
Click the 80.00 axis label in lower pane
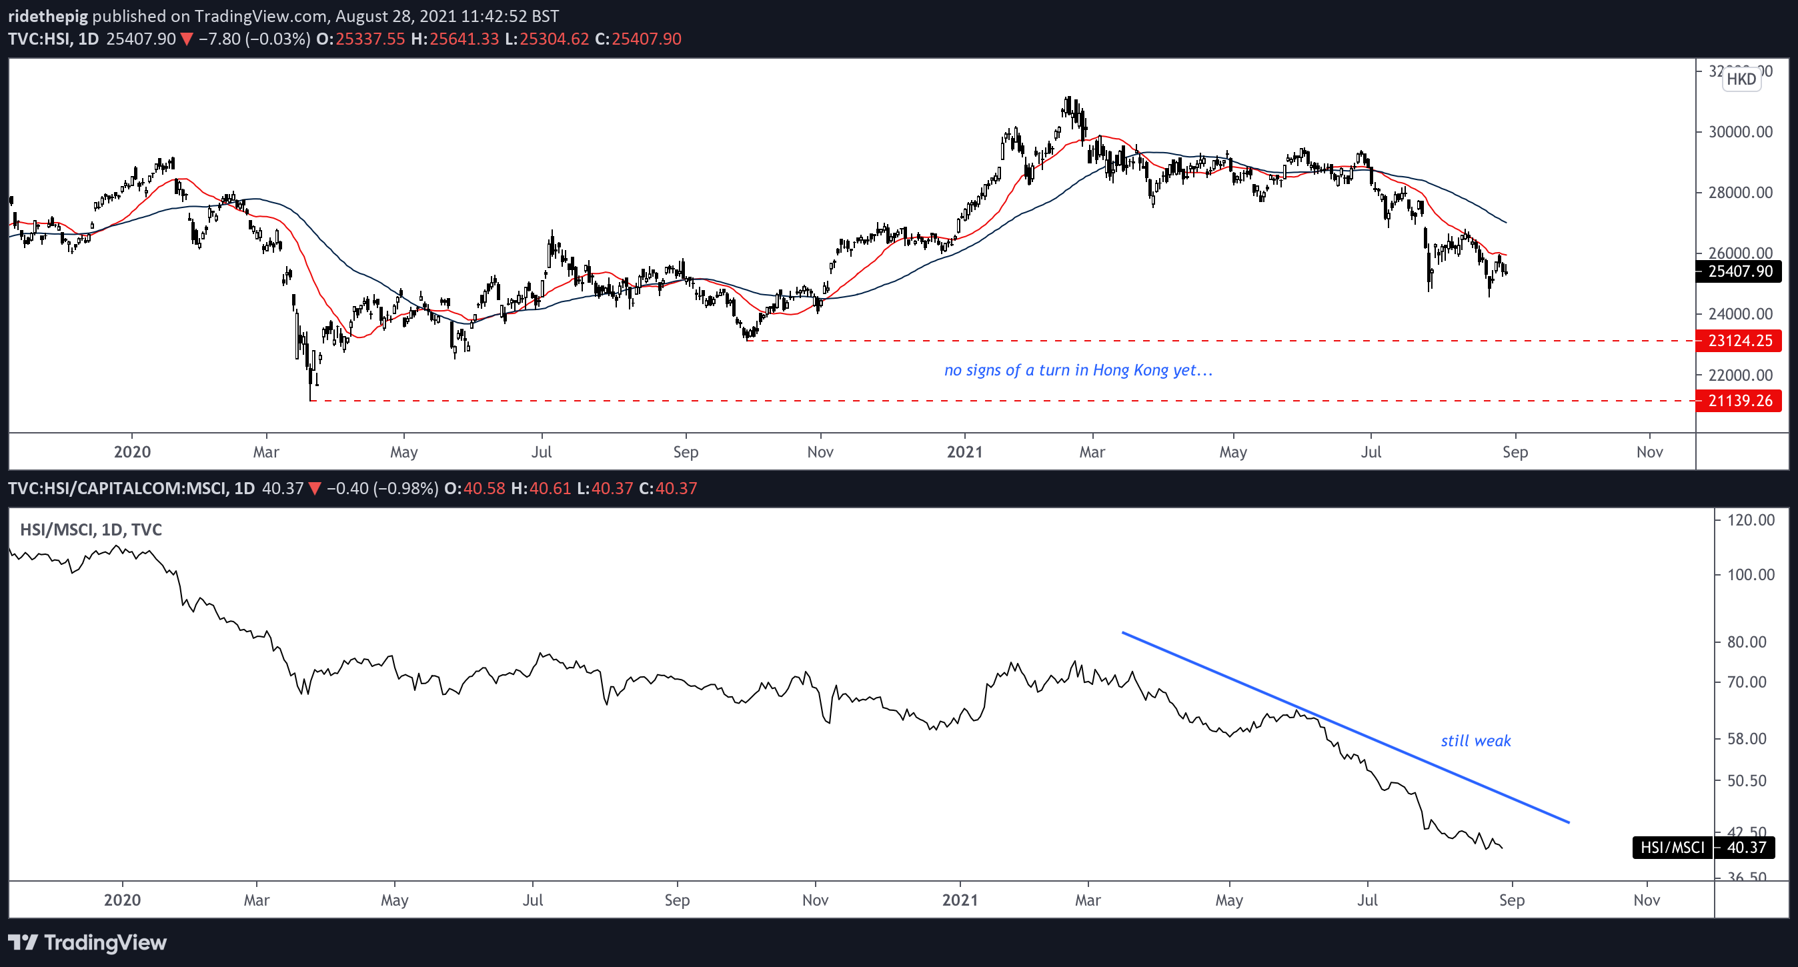pos(1747,642)
